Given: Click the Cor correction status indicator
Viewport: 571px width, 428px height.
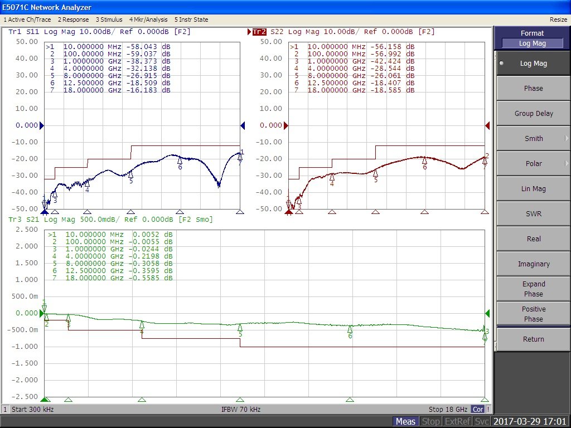Looking at the screenshot, I should [x=477, y=410].
